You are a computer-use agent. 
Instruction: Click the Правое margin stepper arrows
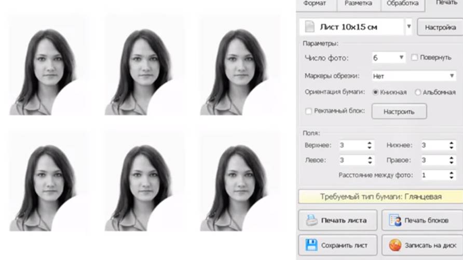click(452, 160)
